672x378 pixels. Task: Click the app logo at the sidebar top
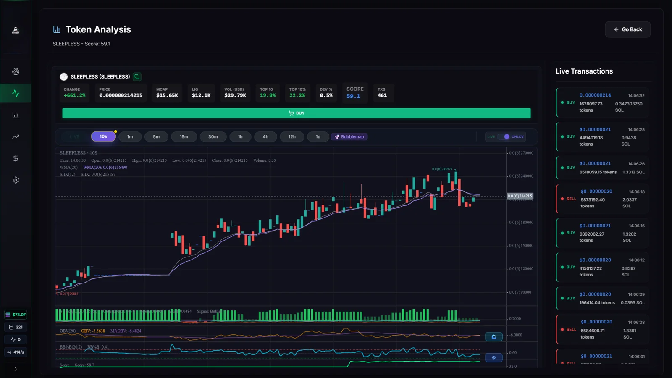16,30
